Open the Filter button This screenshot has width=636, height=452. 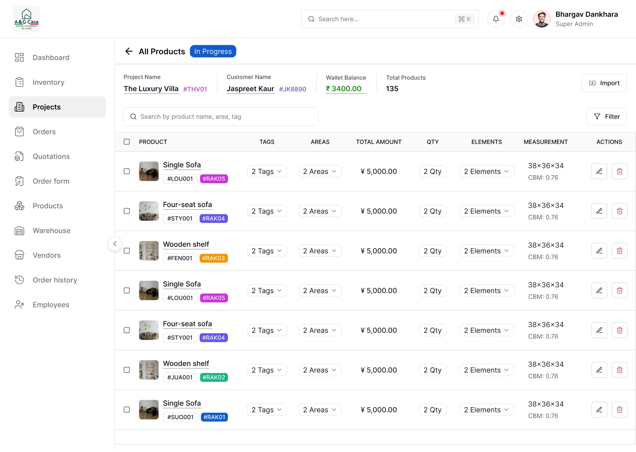(607, 117)
